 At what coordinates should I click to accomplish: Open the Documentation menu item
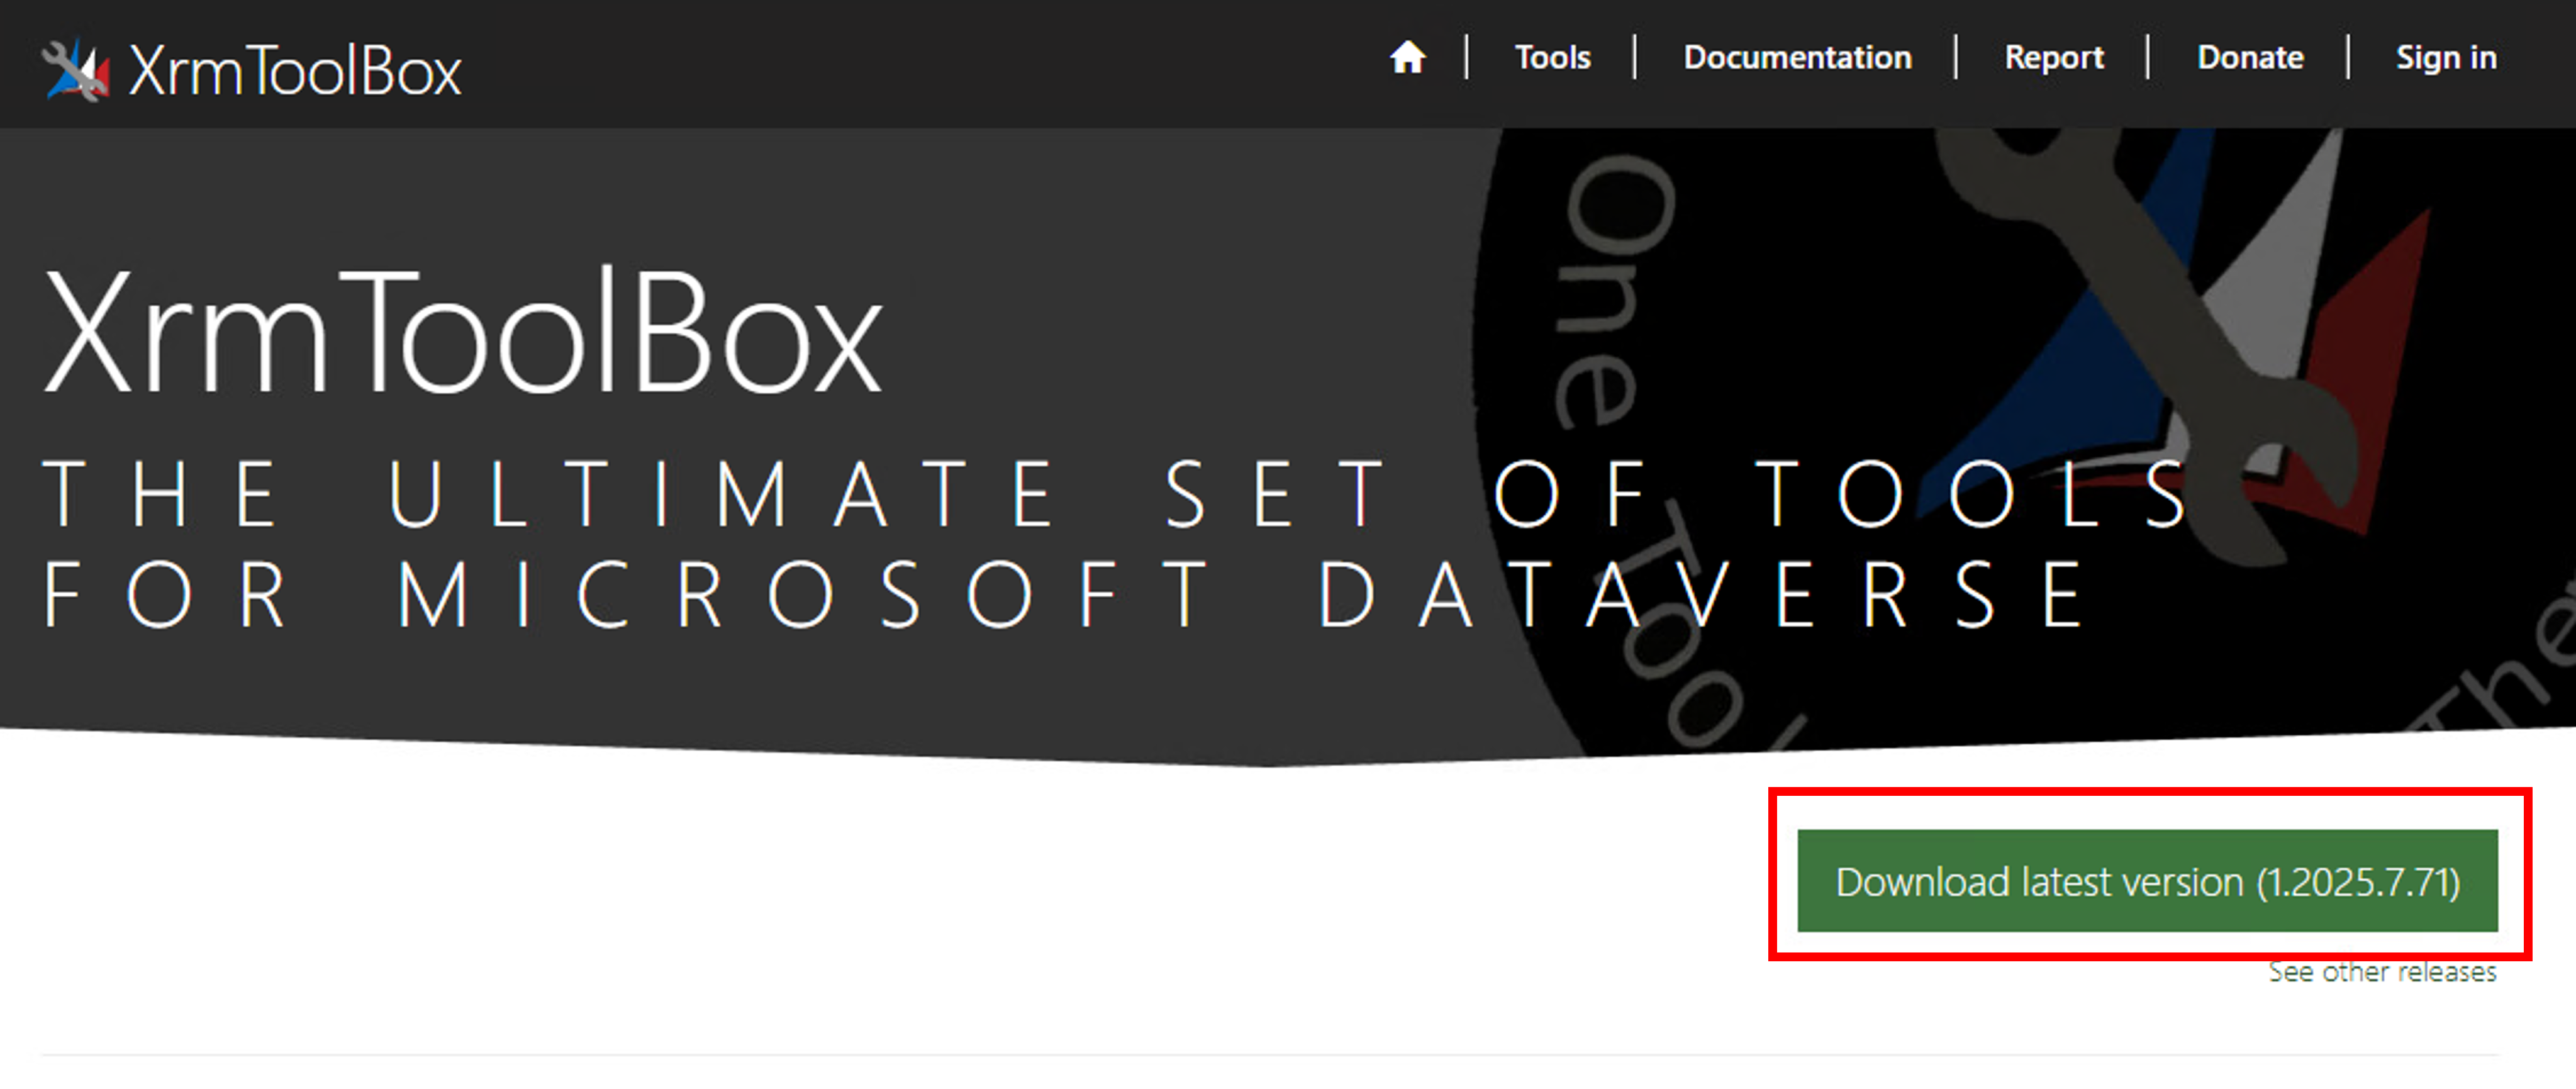click(1797, 57)
